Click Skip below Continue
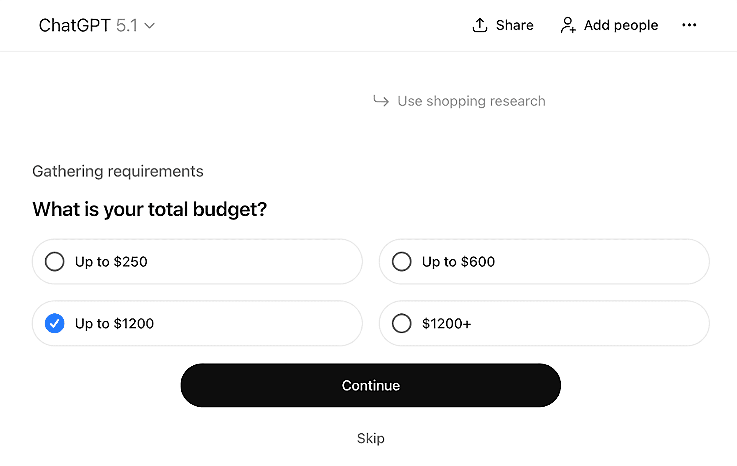This screenshot has width=737, height=466. (x=370, y=437)
